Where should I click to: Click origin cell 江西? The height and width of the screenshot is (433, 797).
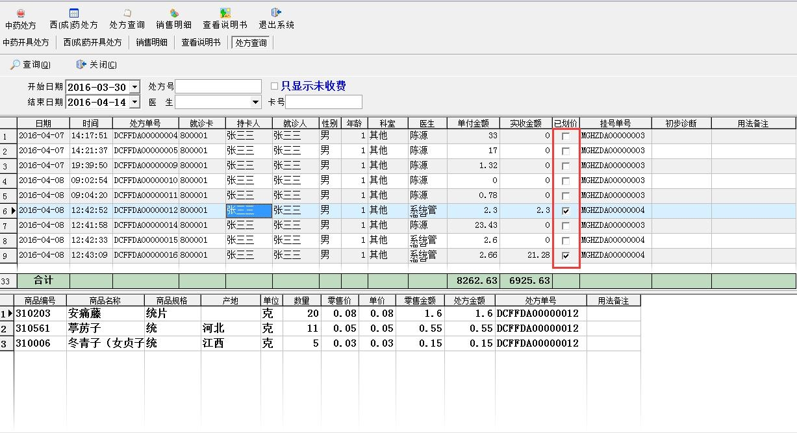[x=230, y=343]
